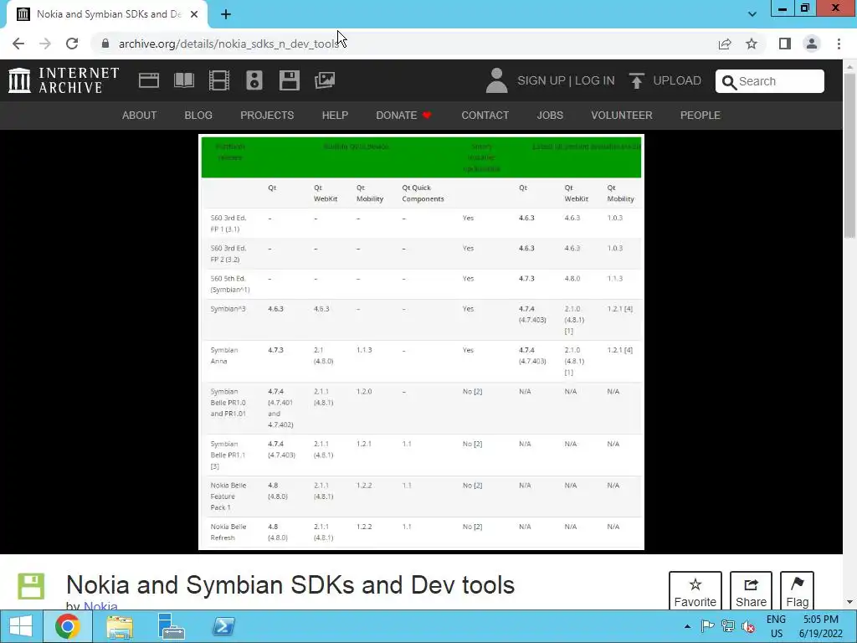Open the Video film-strip icon
Image resolution: width=857 pixels, height=643 pixels.
point(219,80)
